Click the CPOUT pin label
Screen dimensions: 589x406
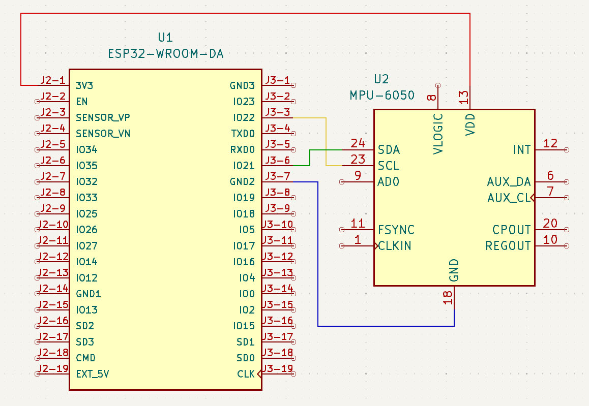pyautogui.click(x=512, y=230)
